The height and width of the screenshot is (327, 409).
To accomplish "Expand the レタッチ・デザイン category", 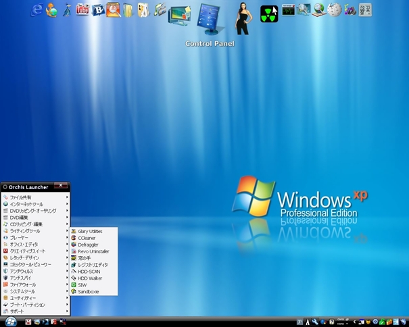I will tap(35, 258).
